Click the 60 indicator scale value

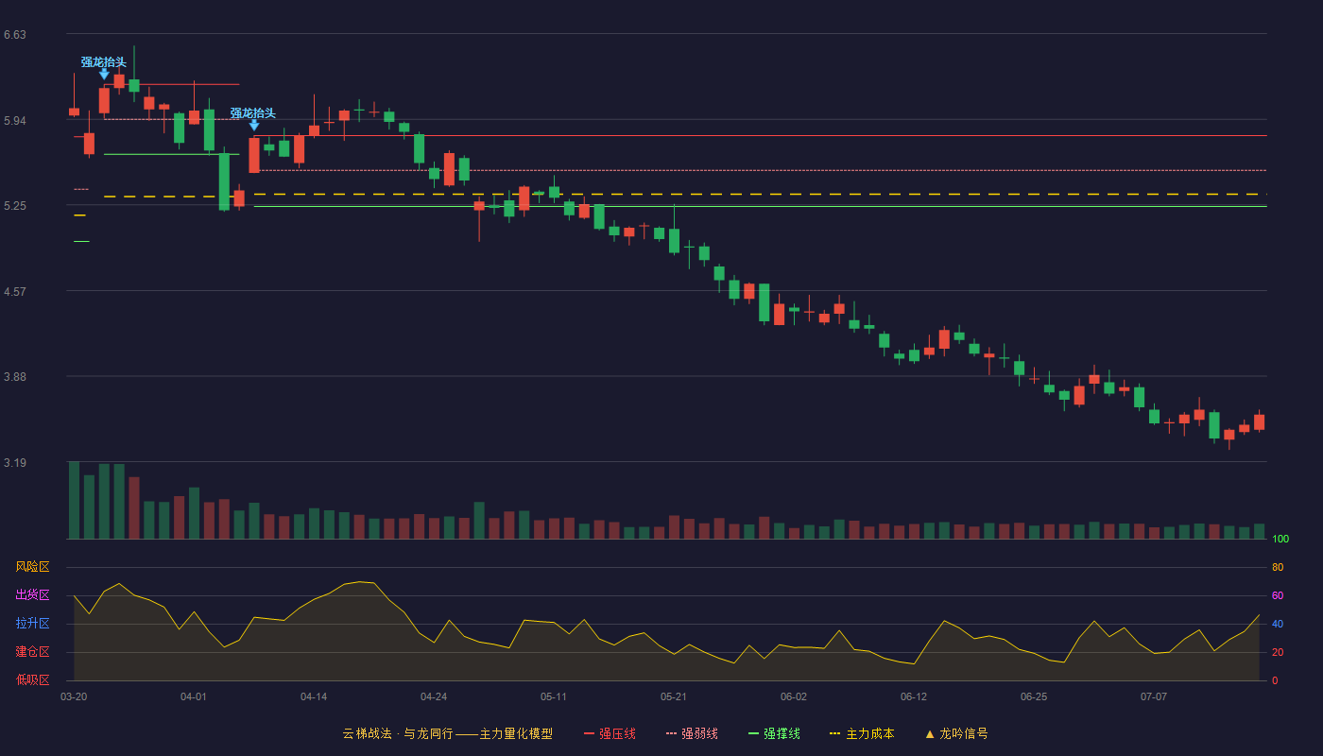(1278, 596)
